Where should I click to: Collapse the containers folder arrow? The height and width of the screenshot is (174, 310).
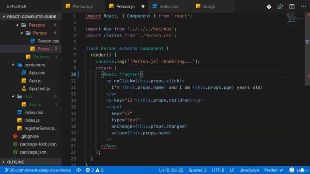(13, 65)
